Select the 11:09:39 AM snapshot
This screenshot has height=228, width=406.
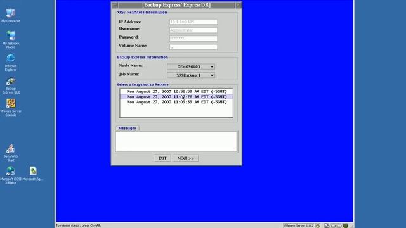coord(176,102)
